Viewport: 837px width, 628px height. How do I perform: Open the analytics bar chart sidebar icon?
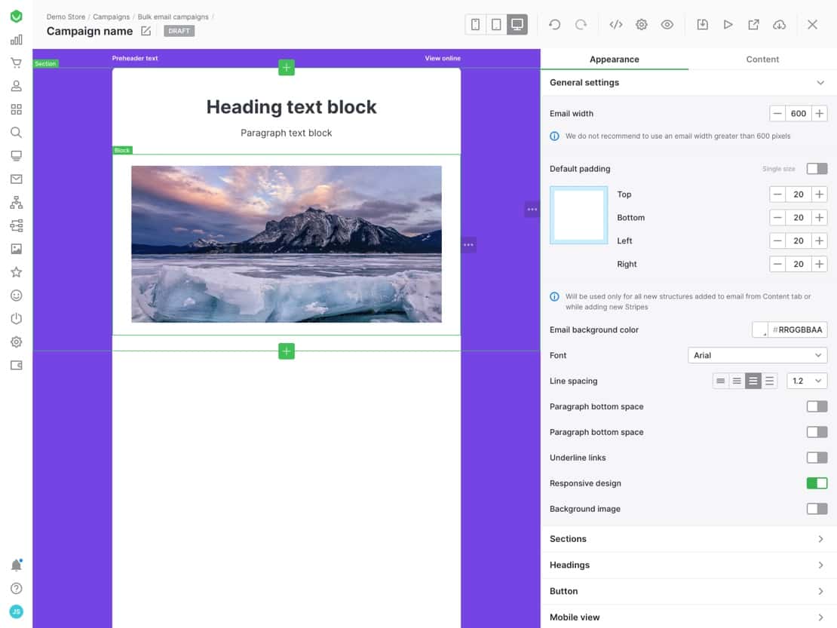pos(16,39)
